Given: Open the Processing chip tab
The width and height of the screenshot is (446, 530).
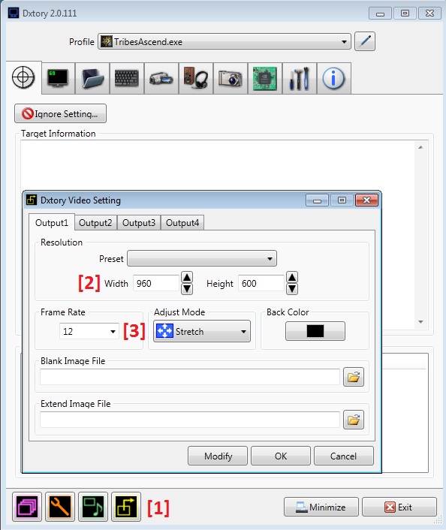Looking at the screenshot, I should (265, 78).
